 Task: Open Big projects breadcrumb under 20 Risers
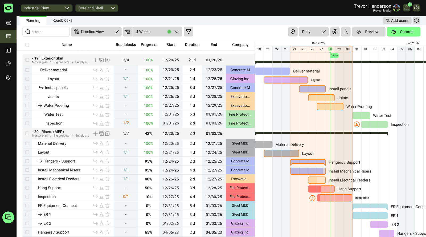pos(61,136)
